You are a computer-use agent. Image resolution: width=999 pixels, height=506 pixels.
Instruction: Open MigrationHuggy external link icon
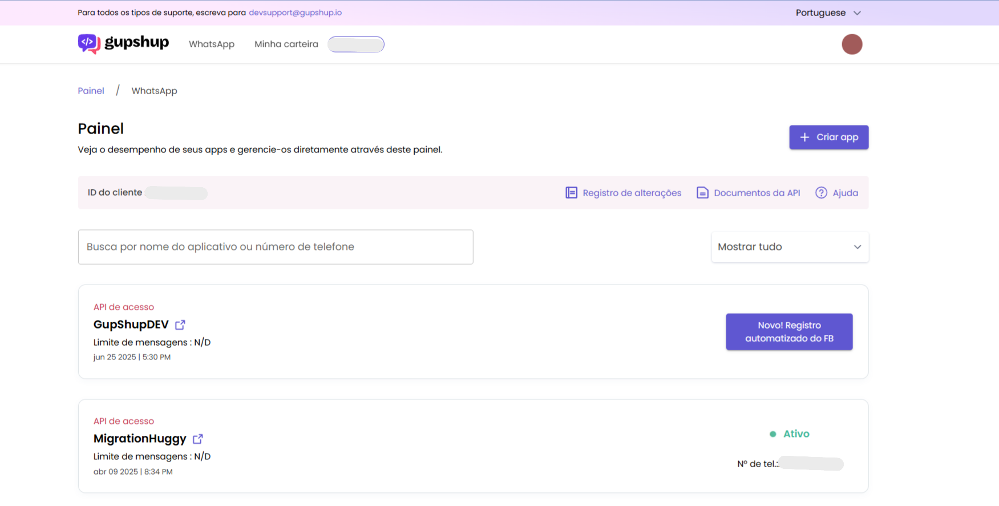tap(198, 439)
